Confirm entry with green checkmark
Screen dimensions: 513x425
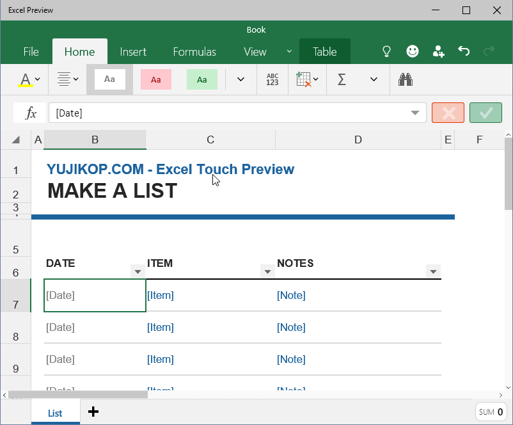(x=485, y=113)
